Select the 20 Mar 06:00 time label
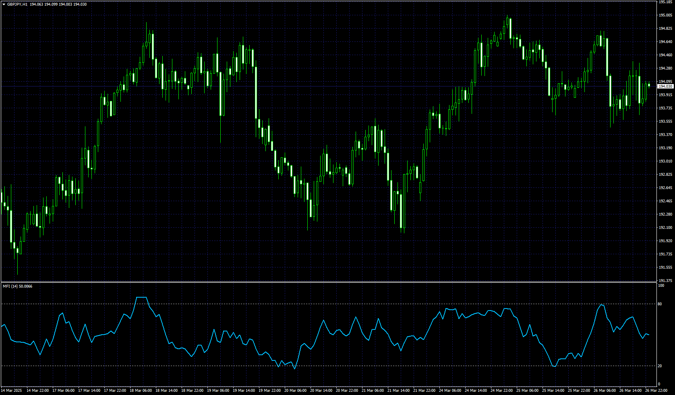Viewport: 675px width, 395px height. pos(295,391)
